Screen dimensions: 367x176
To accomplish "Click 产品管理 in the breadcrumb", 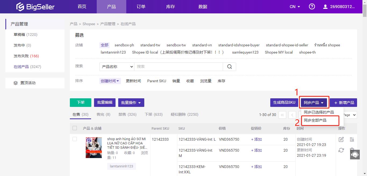I will [108, 24].
